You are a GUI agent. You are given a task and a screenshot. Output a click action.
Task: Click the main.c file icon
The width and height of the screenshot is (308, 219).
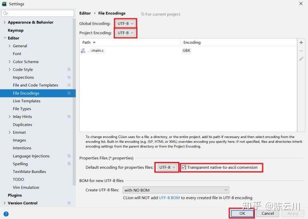pos(83,51)
